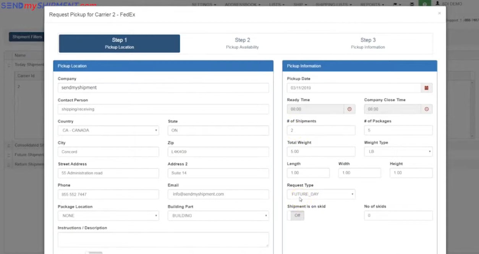
Task: Click the Instructions / Description text area
Action: click(163, 239)
